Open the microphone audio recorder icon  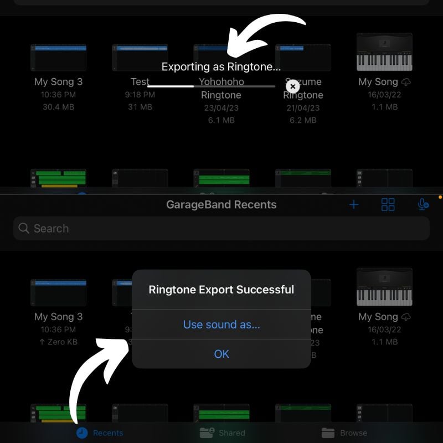423,204
